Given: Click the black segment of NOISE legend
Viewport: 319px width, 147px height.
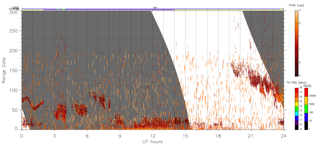Looking at the screenshot, I should point(306,125).
